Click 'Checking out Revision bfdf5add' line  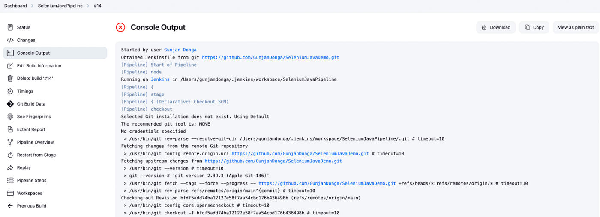(x=241, y=198)
